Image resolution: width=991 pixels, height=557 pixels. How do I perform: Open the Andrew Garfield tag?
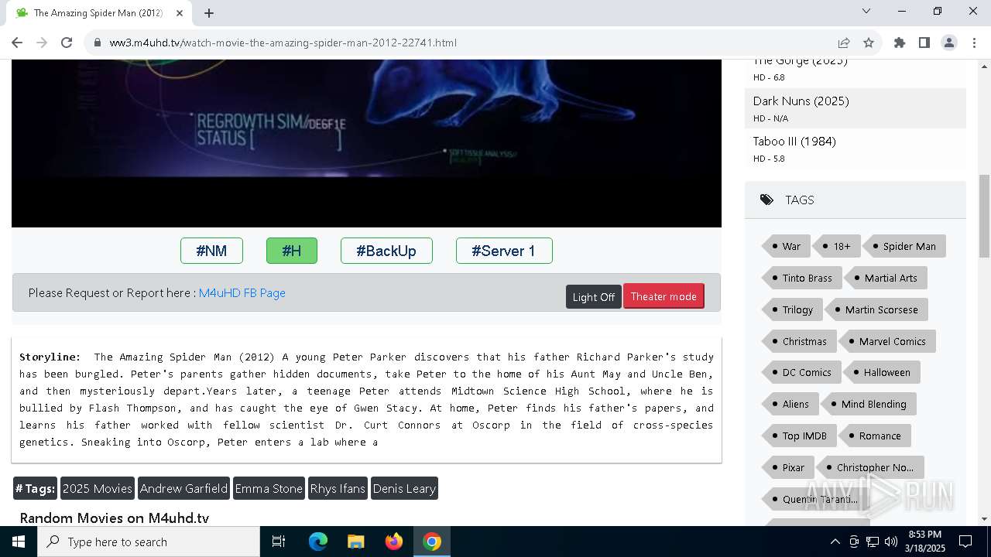click(183, 488)
